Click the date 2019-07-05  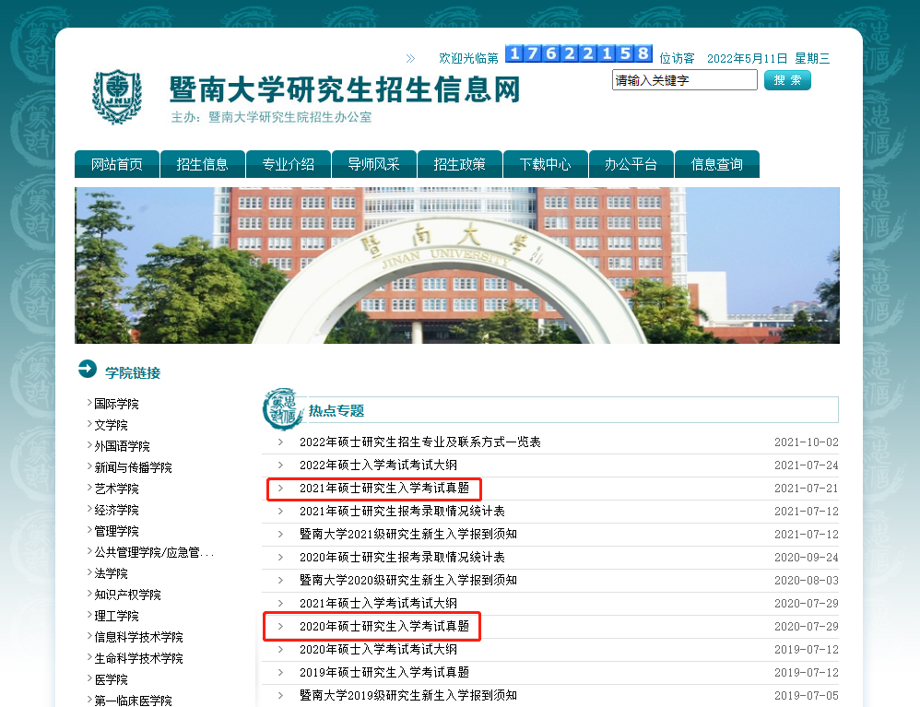click(807, 695)
